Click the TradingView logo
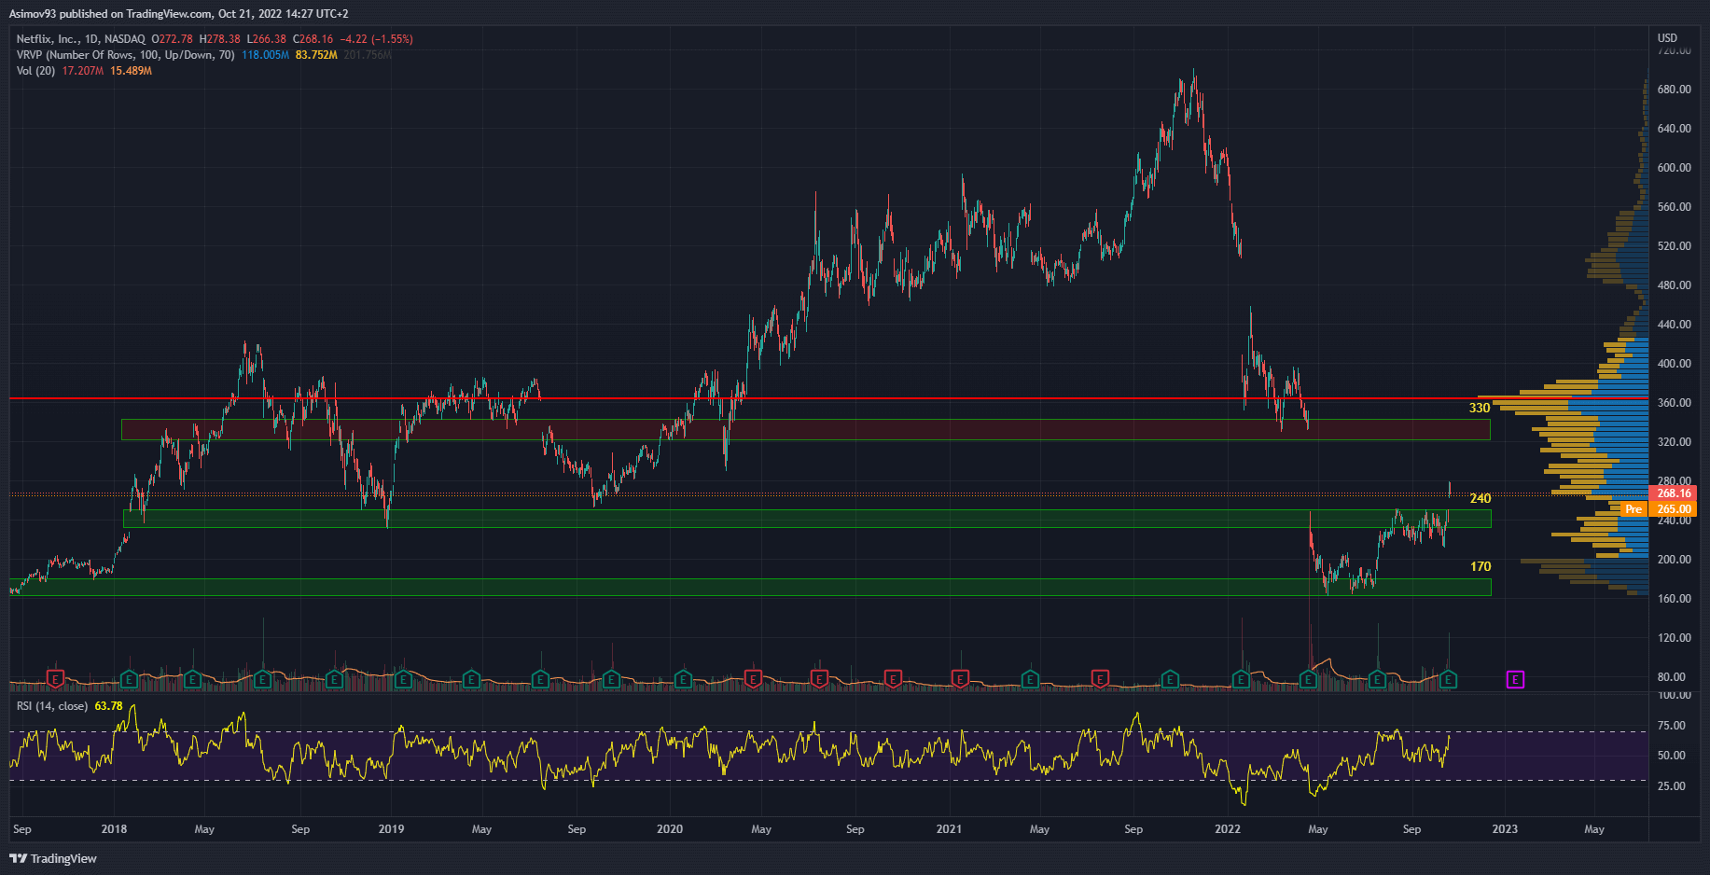This screenshot has height=875, width=1710. [53, 858]
